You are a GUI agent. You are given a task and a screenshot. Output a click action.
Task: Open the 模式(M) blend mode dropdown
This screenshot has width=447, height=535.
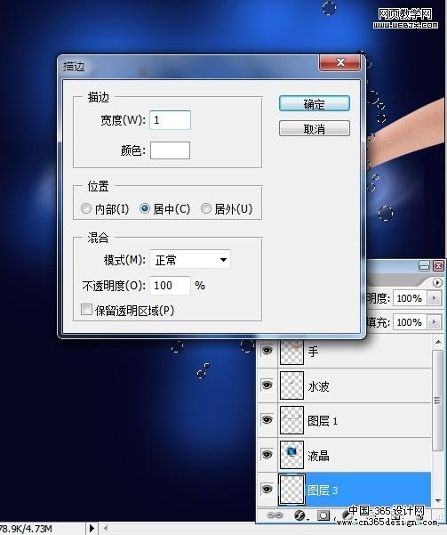190,260
